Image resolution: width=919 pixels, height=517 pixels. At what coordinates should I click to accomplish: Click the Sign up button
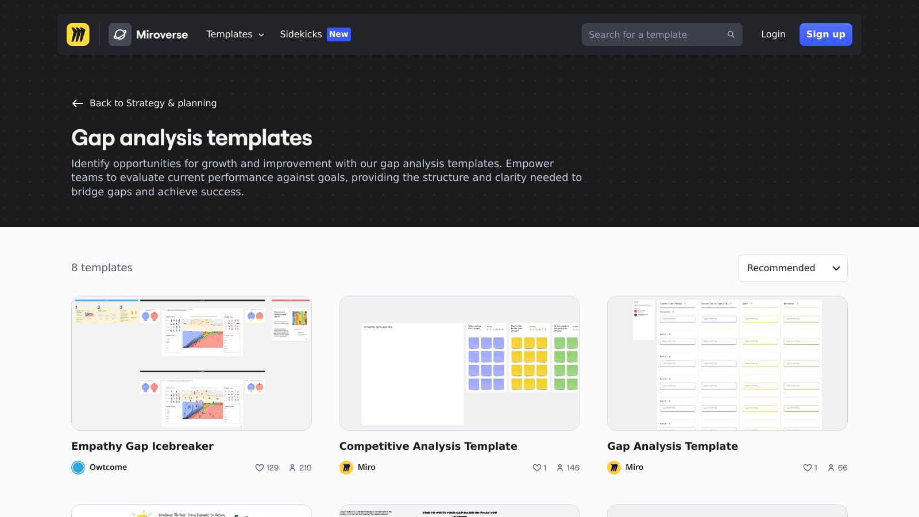(x=825, y=34)
